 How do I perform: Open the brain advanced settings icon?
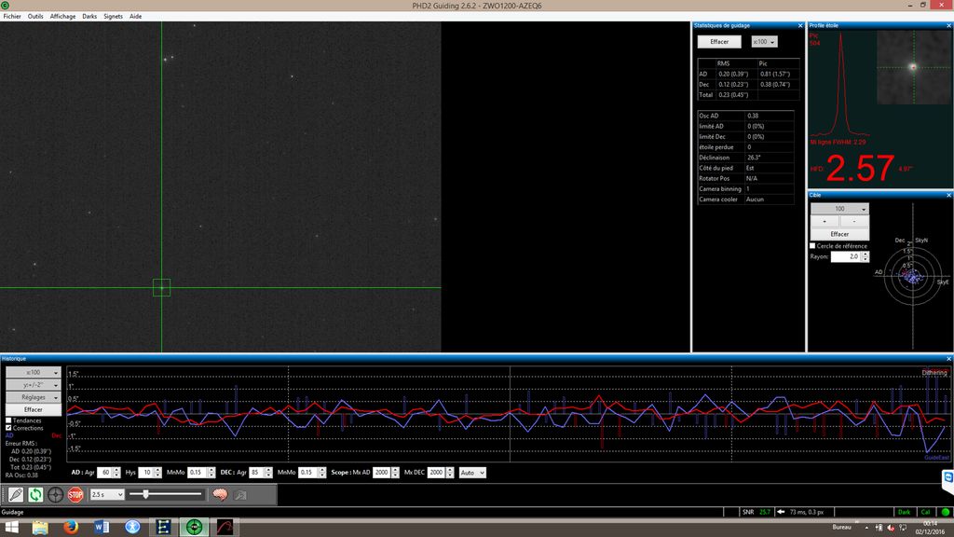pos(220,494)
